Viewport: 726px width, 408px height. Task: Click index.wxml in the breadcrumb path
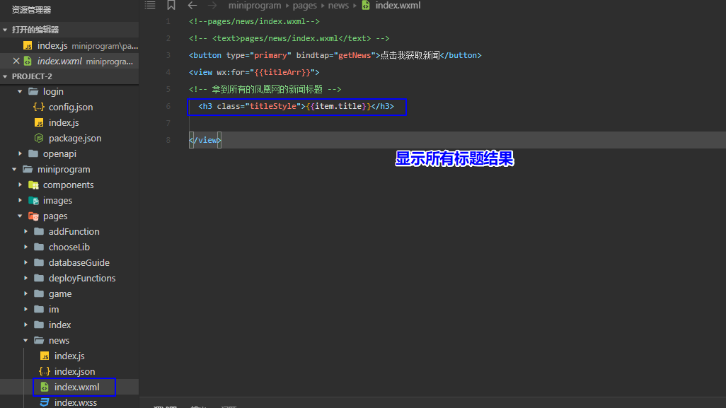point(398,6)
